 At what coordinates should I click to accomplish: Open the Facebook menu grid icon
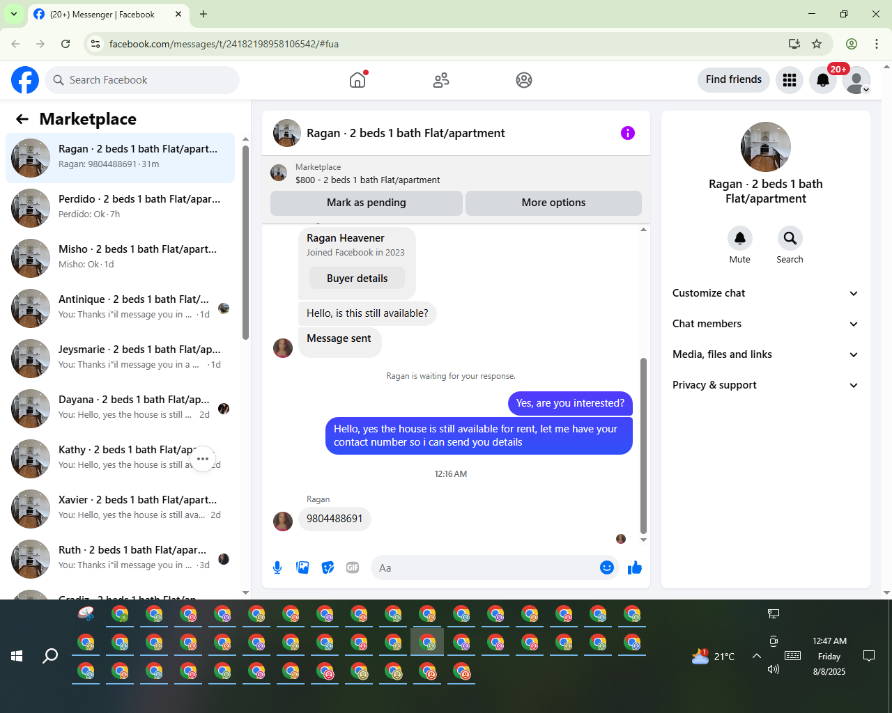click(790, 80)
